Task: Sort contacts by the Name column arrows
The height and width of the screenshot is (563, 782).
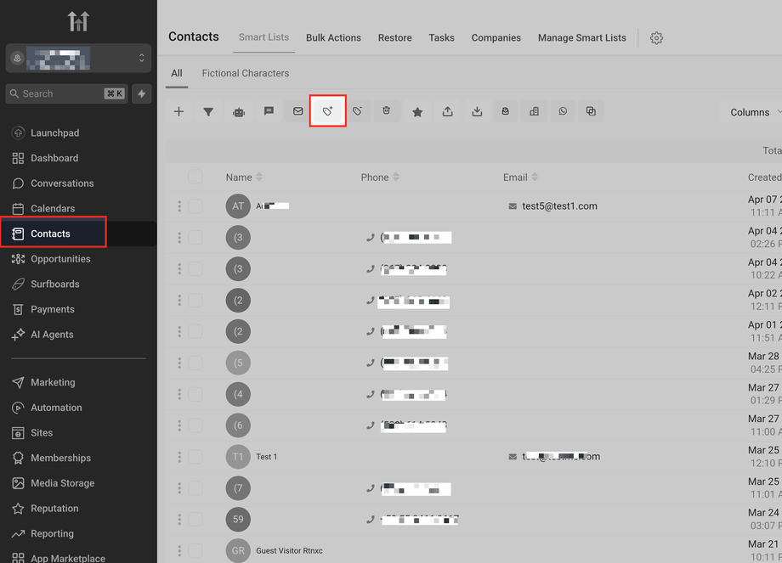Action: coord(259,177)
